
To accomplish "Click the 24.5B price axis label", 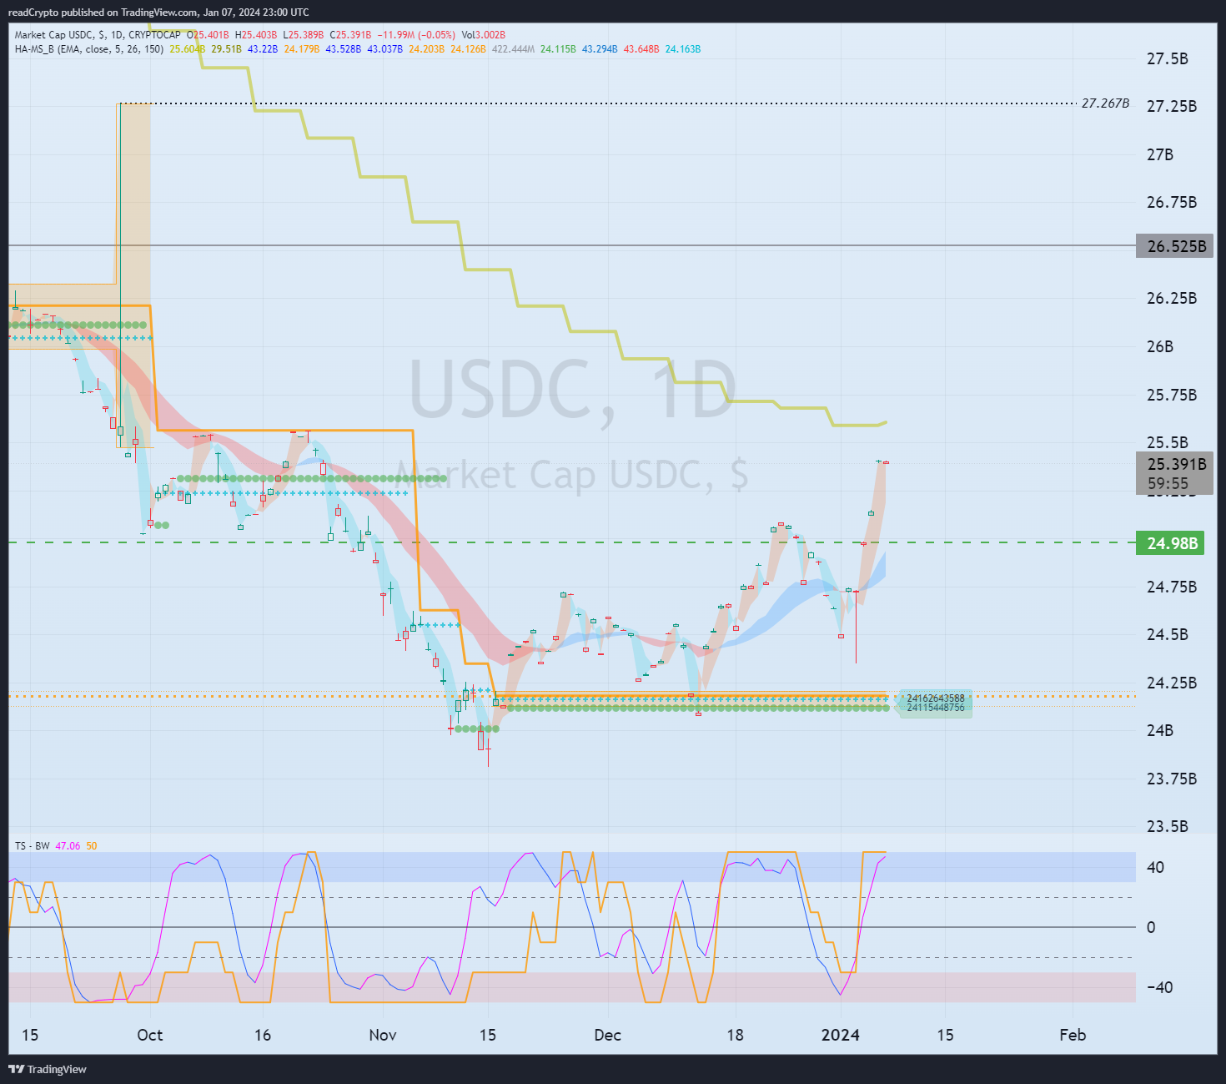I will [1168, 634].
